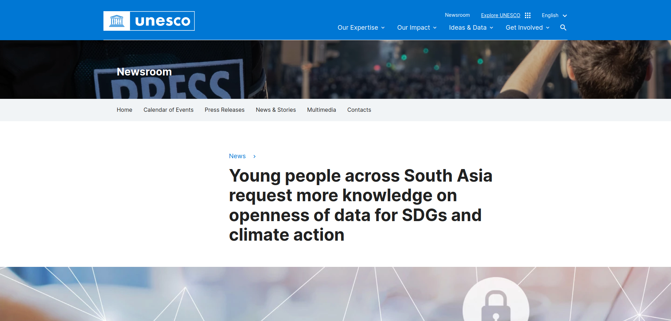Open the Multimedia tab
Image resolution: width=671 pixels, height=321 pixels.
tap(322, 110)
